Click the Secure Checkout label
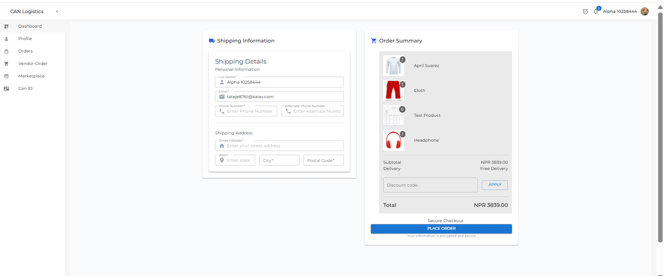The height and width of the screenshot is (276, 664). [446, 221]
